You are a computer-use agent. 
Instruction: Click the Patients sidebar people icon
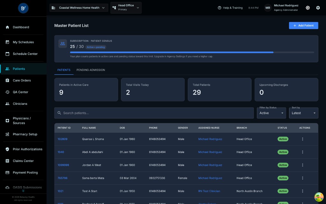click(x=7, y=69)
